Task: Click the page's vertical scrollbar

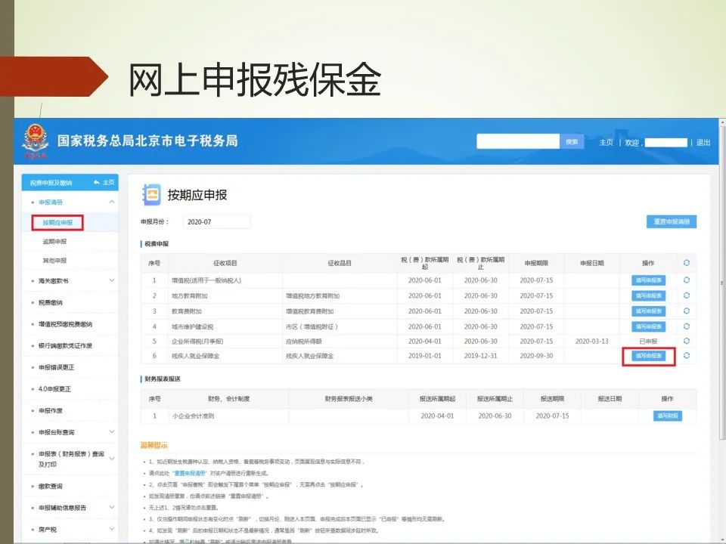Action: point(721,282)
